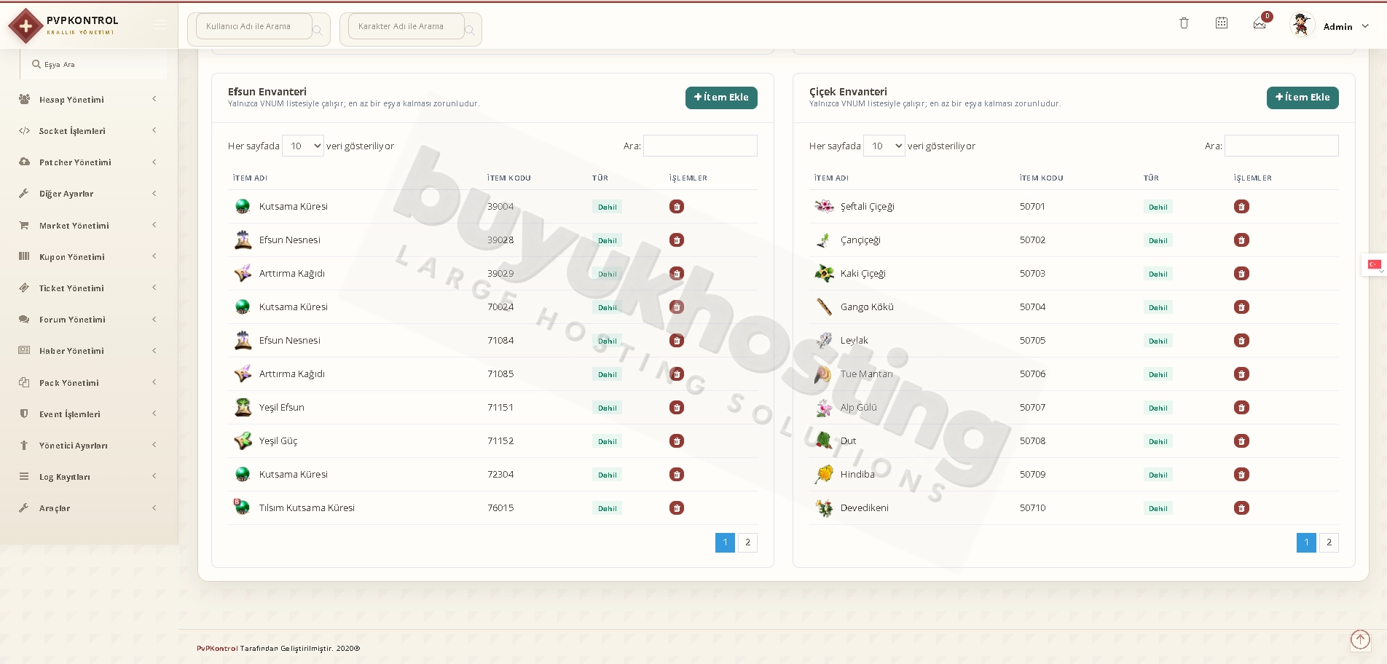Sort Efsun Envanteri by İTEM KODU header
This screenshot has width=1387, height=664.
(509, 178)
